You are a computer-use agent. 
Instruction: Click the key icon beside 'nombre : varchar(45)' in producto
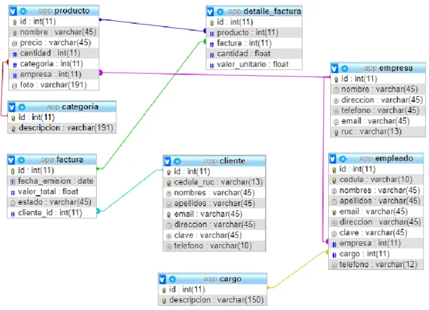15,32
